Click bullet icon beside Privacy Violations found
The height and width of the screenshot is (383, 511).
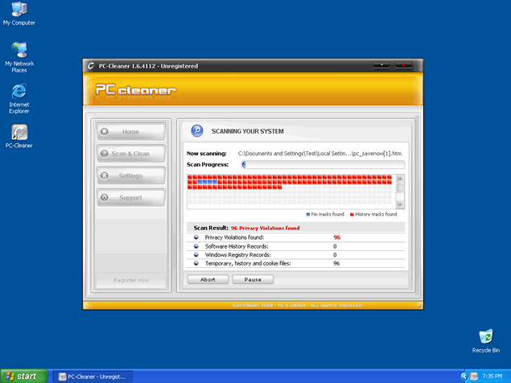(196, 237)
